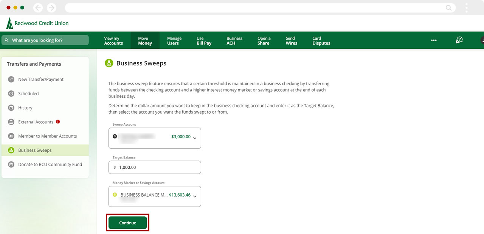Open the Open a Share menu
Viewport: 484px width, 234px height.
[264, 41]
